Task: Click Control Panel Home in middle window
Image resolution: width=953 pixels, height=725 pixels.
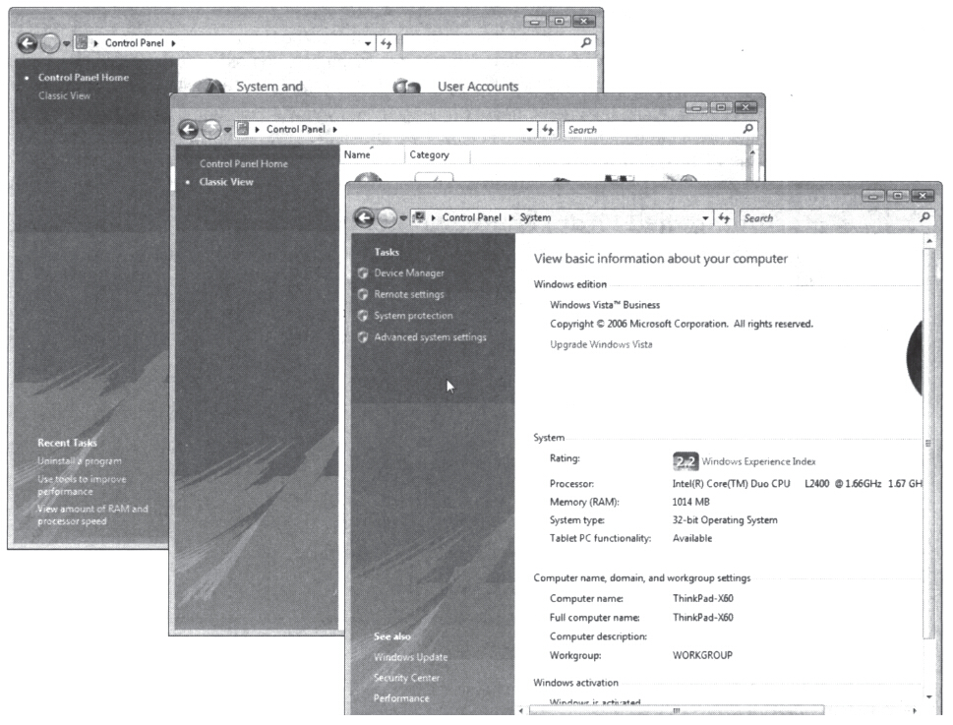Action: pyautogui.click(x=243, y=164)
